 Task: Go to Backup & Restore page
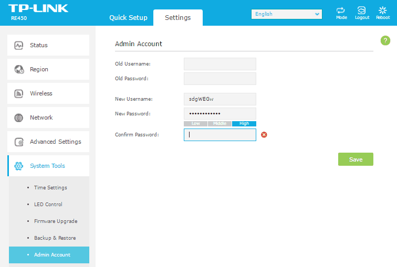pos(55,238)
